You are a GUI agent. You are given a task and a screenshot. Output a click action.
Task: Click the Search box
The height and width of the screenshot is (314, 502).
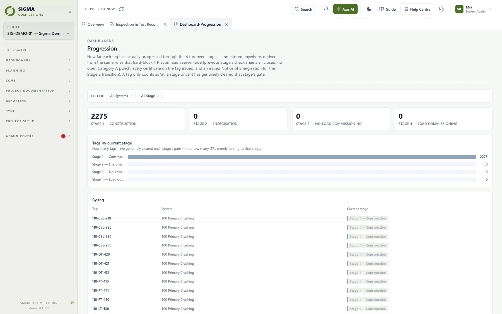click(303, 9)
